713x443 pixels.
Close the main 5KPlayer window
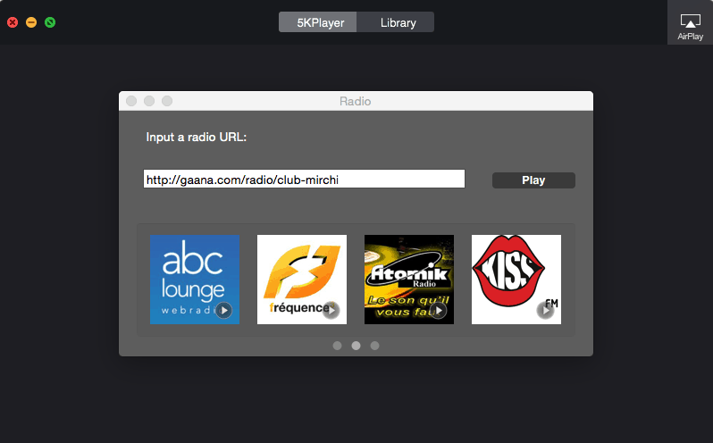coord(13,22)
